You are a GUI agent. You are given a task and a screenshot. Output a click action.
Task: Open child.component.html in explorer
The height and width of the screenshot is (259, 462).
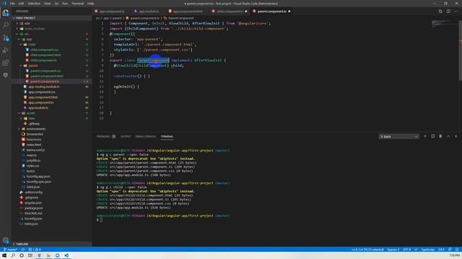tap(45, 55)
